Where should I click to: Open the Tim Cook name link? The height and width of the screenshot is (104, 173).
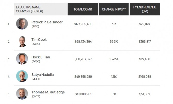click(39, 40)
